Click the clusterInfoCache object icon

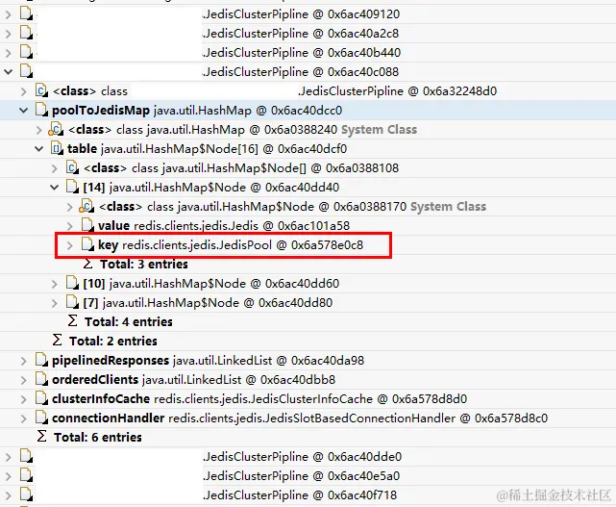[x=41, y=398]
